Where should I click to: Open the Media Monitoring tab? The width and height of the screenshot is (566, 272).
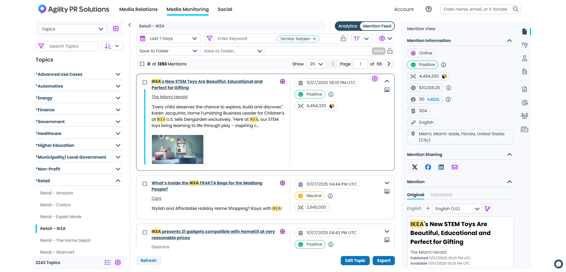click(188, 9)
